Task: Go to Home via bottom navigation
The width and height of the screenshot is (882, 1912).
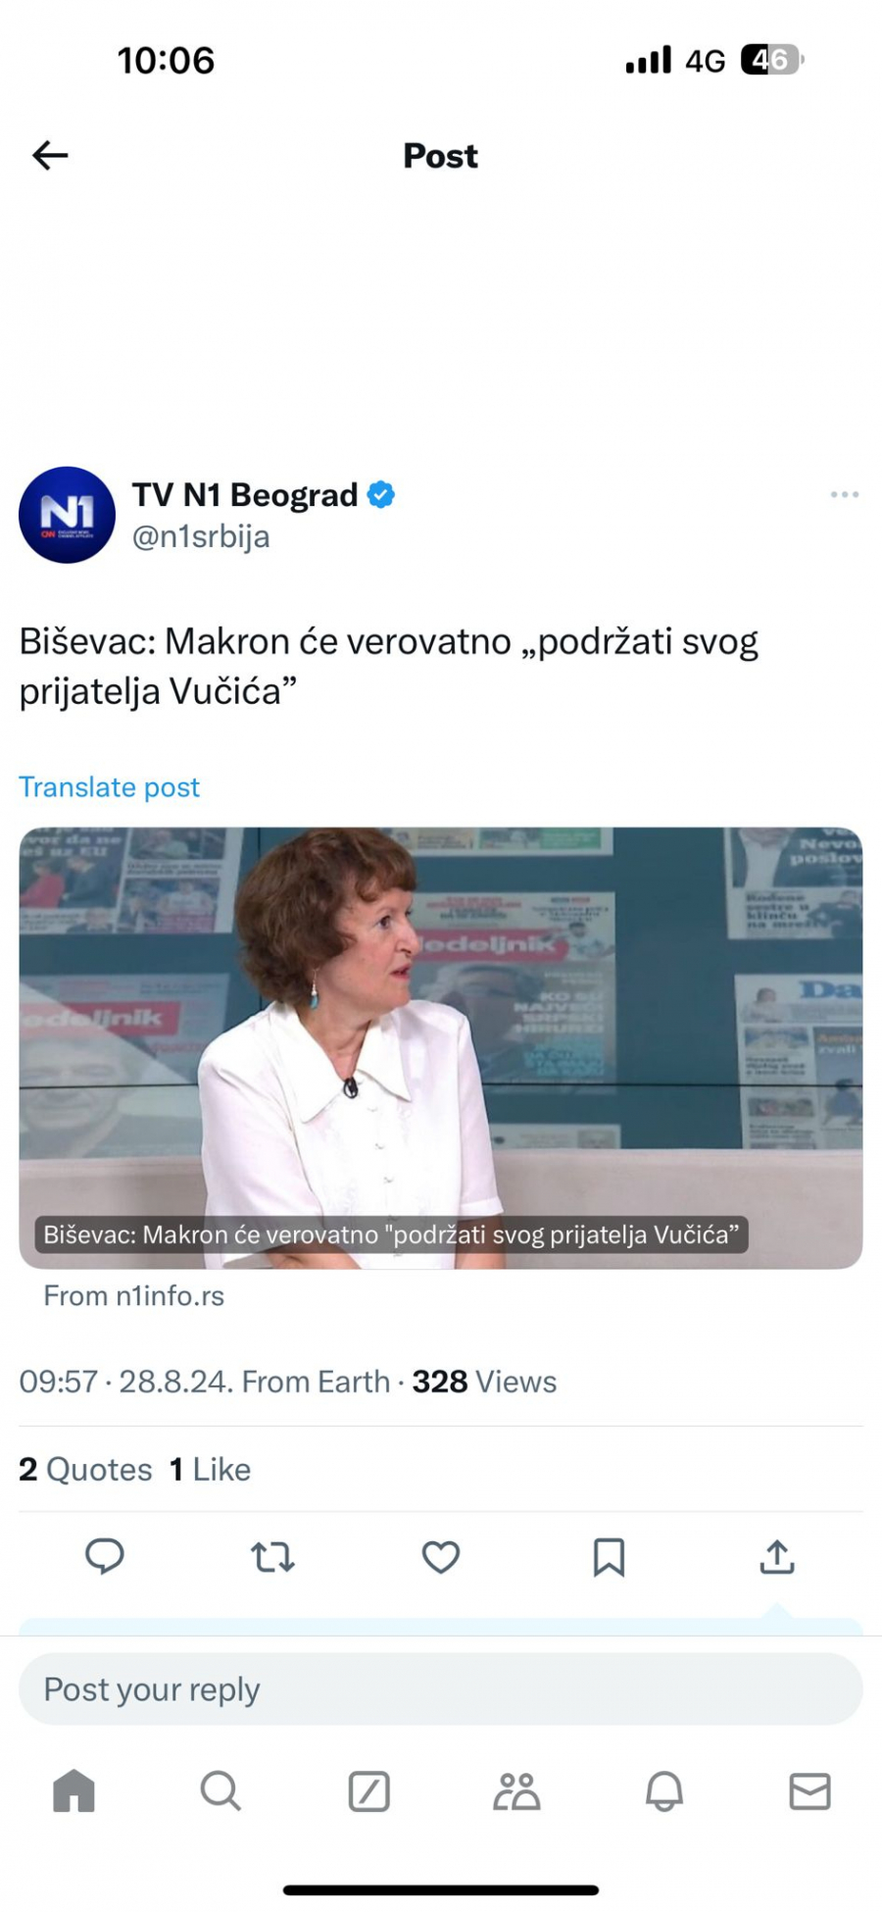Action: [x=73, y=1792]
